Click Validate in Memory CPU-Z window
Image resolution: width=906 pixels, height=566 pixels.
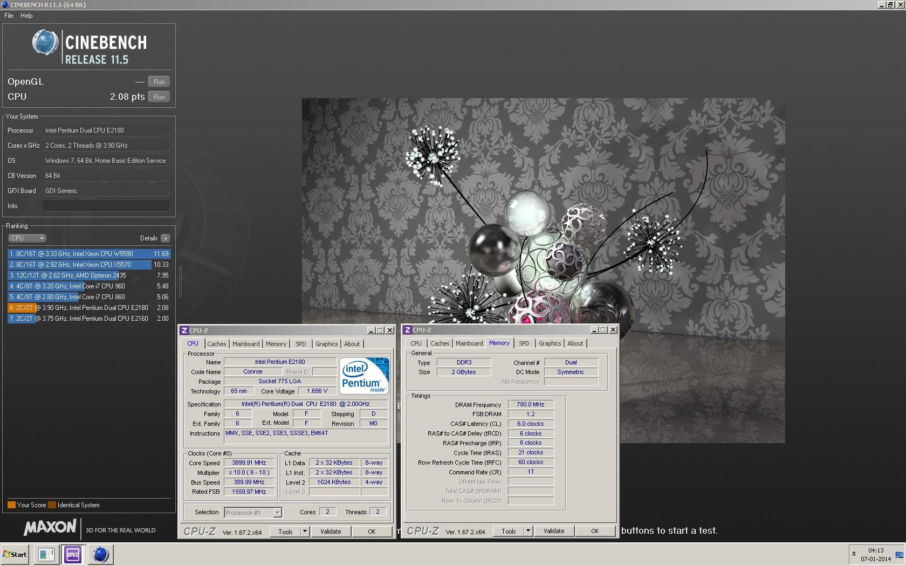pyautogui.click(x=554, y=531)
